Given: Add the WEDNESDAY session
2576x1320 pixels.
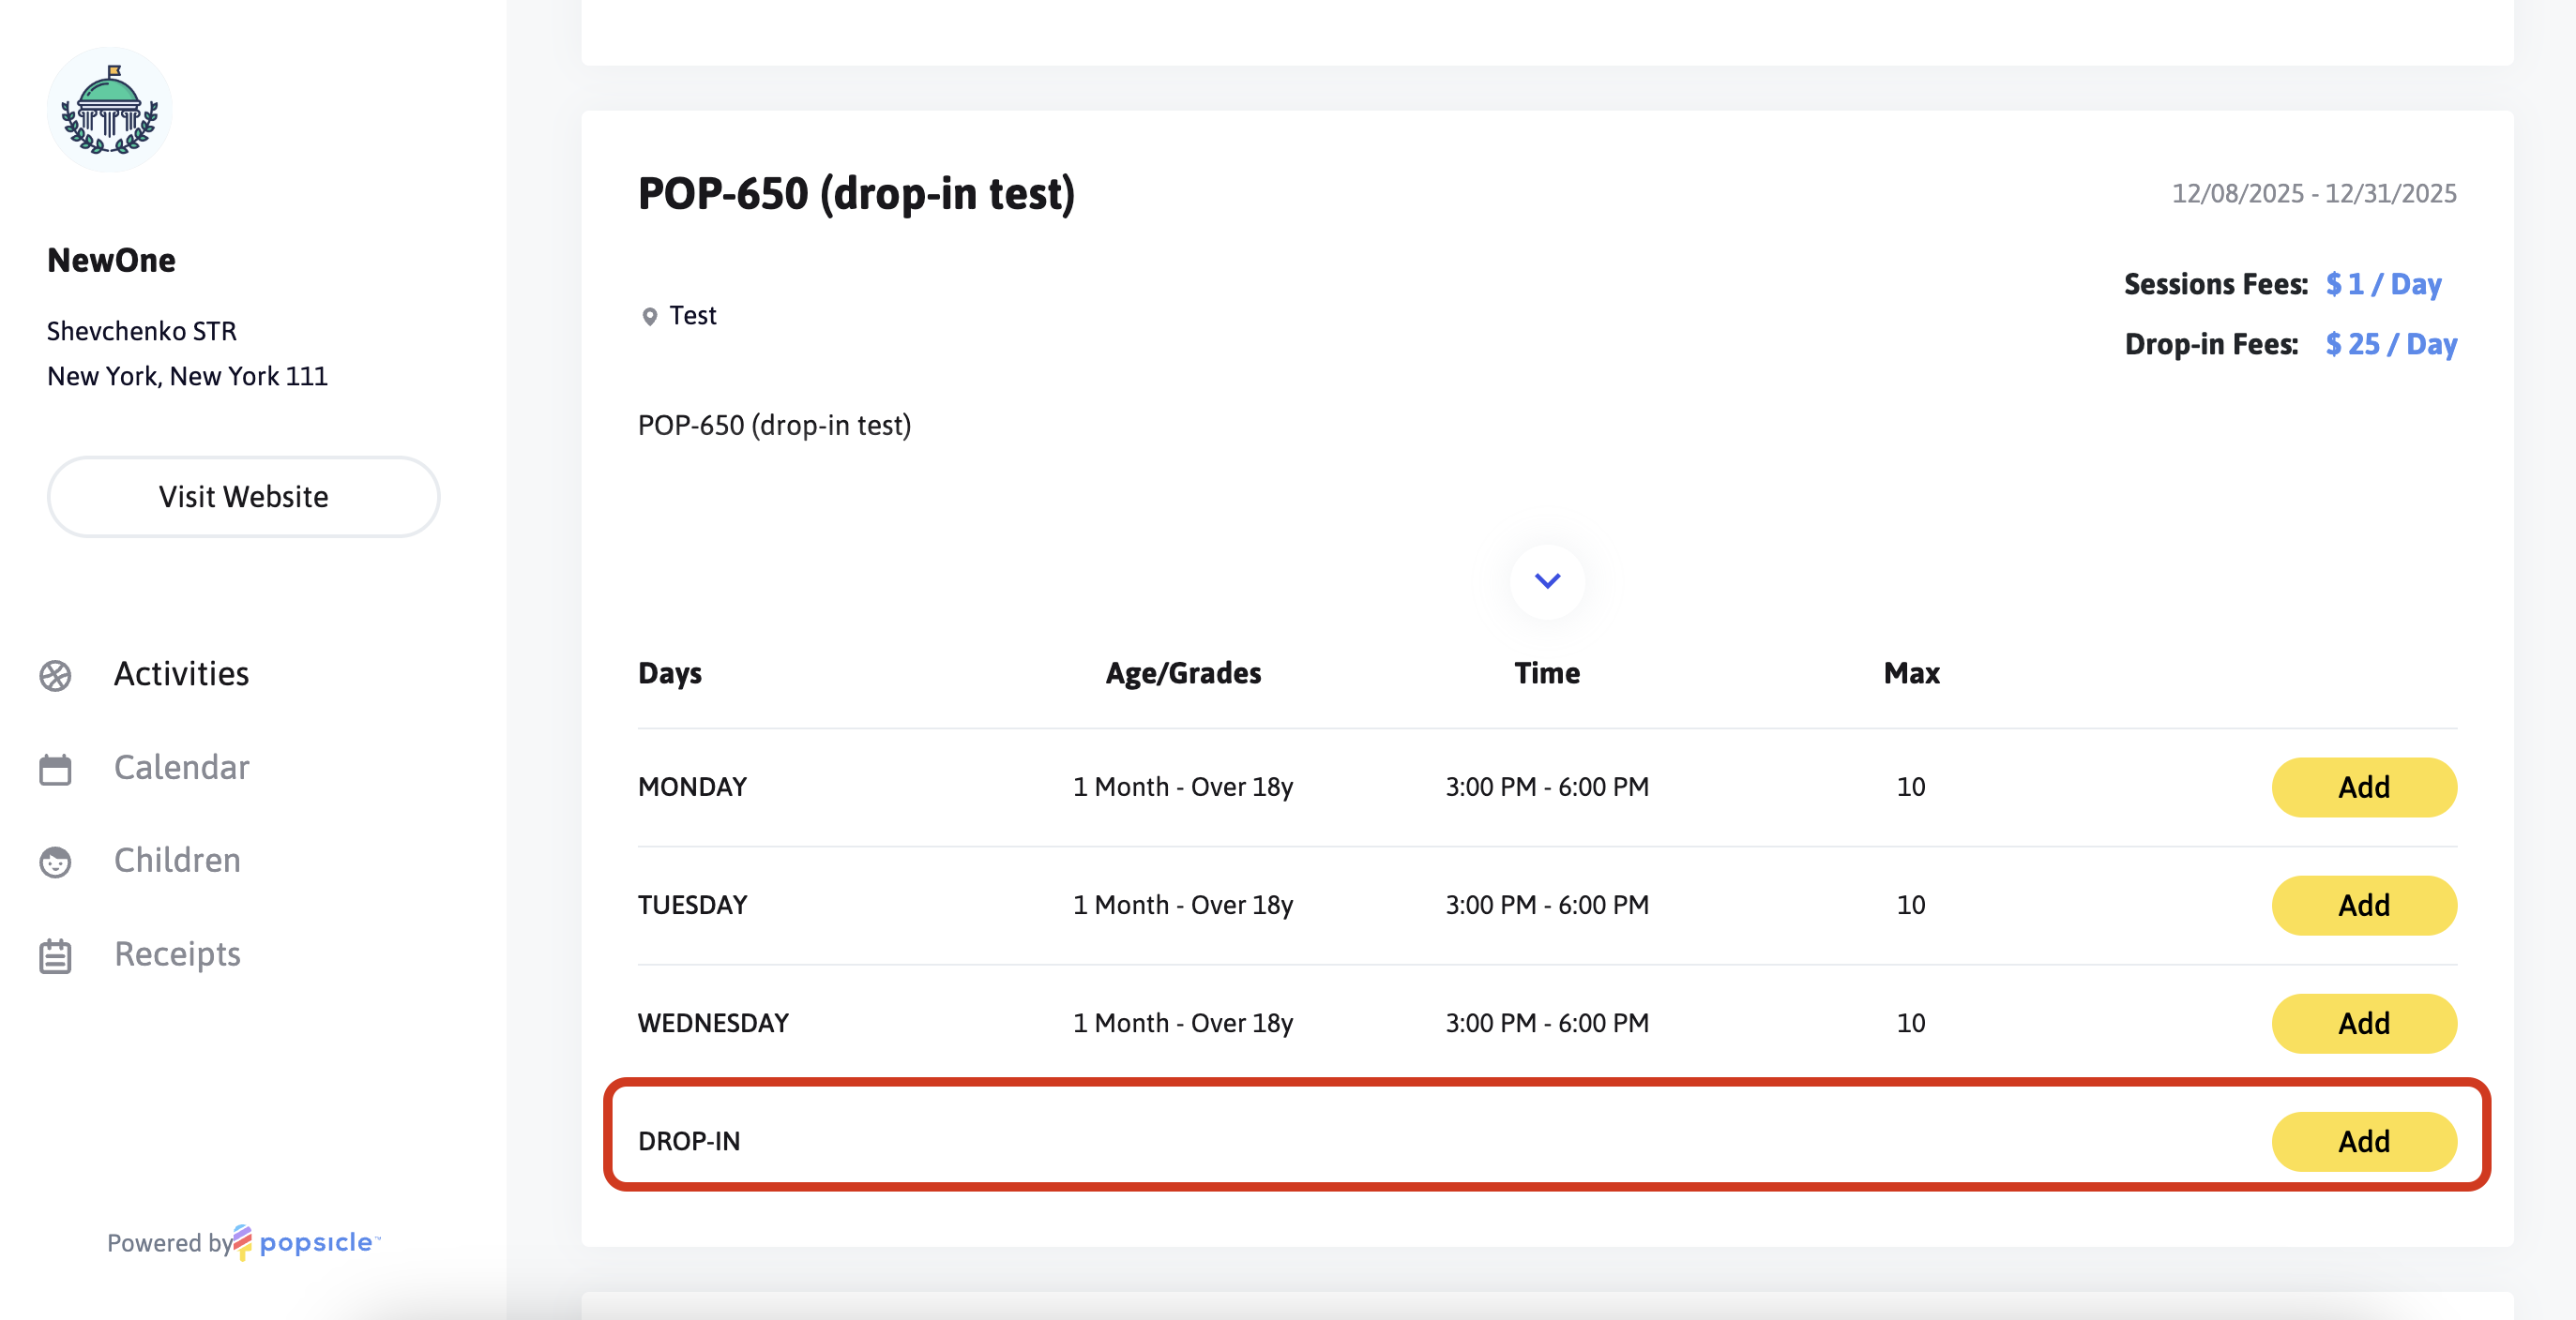Looking at the screenshot, I should pos(2362,1022).
